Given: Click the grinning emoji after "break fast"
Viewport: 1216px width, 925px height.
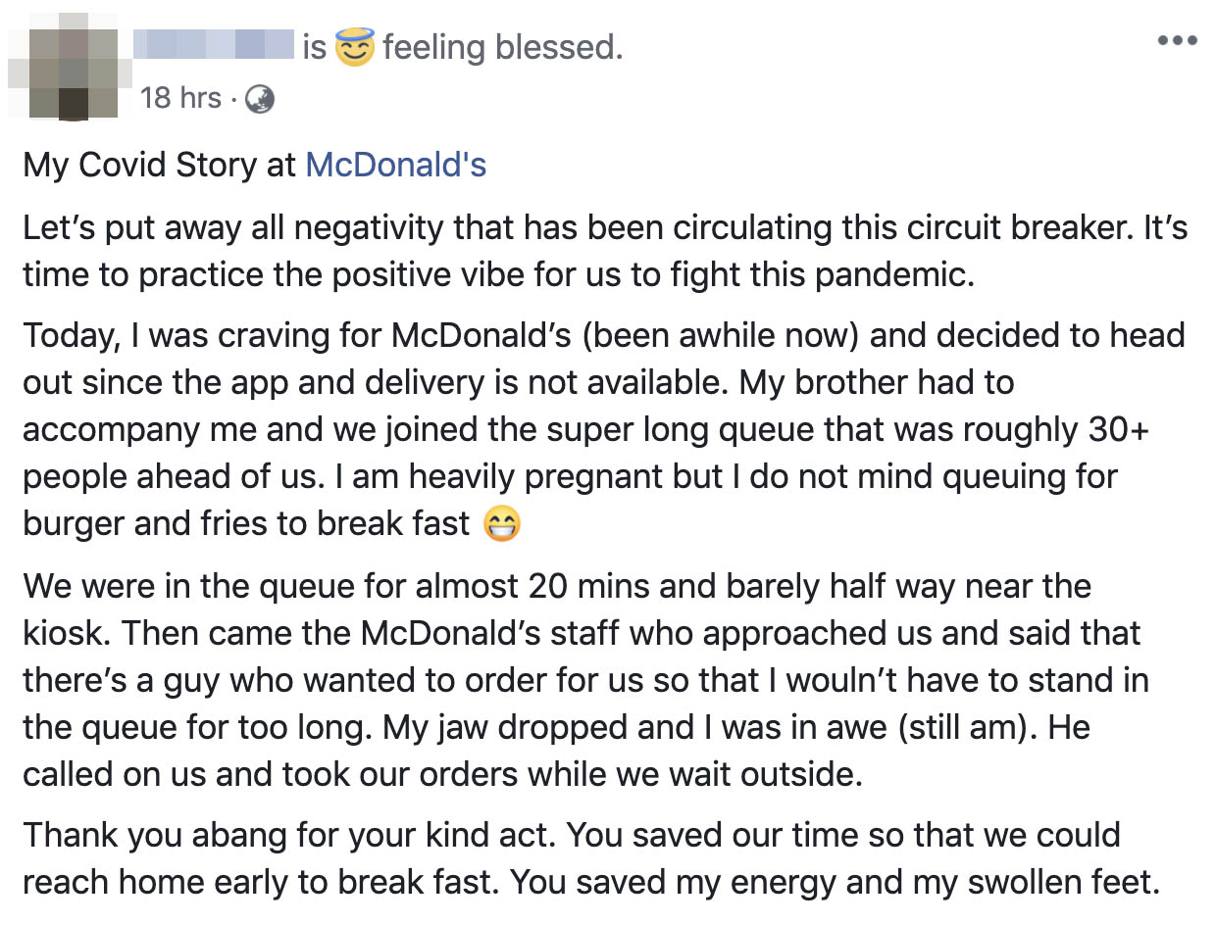Looking at the screenshot, I should pos(502,525).
